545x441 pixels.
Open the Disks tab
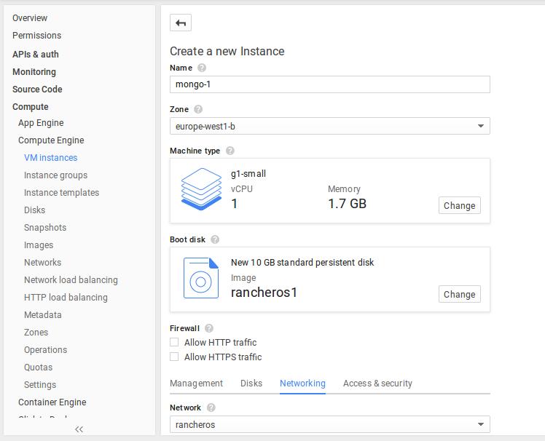coord(251,383)
